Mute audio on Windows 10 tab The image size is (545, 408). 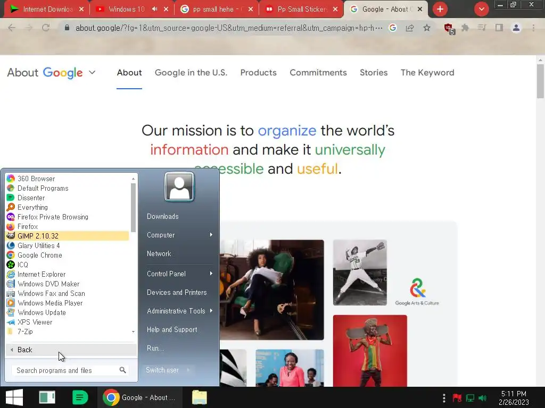(155, 9)
